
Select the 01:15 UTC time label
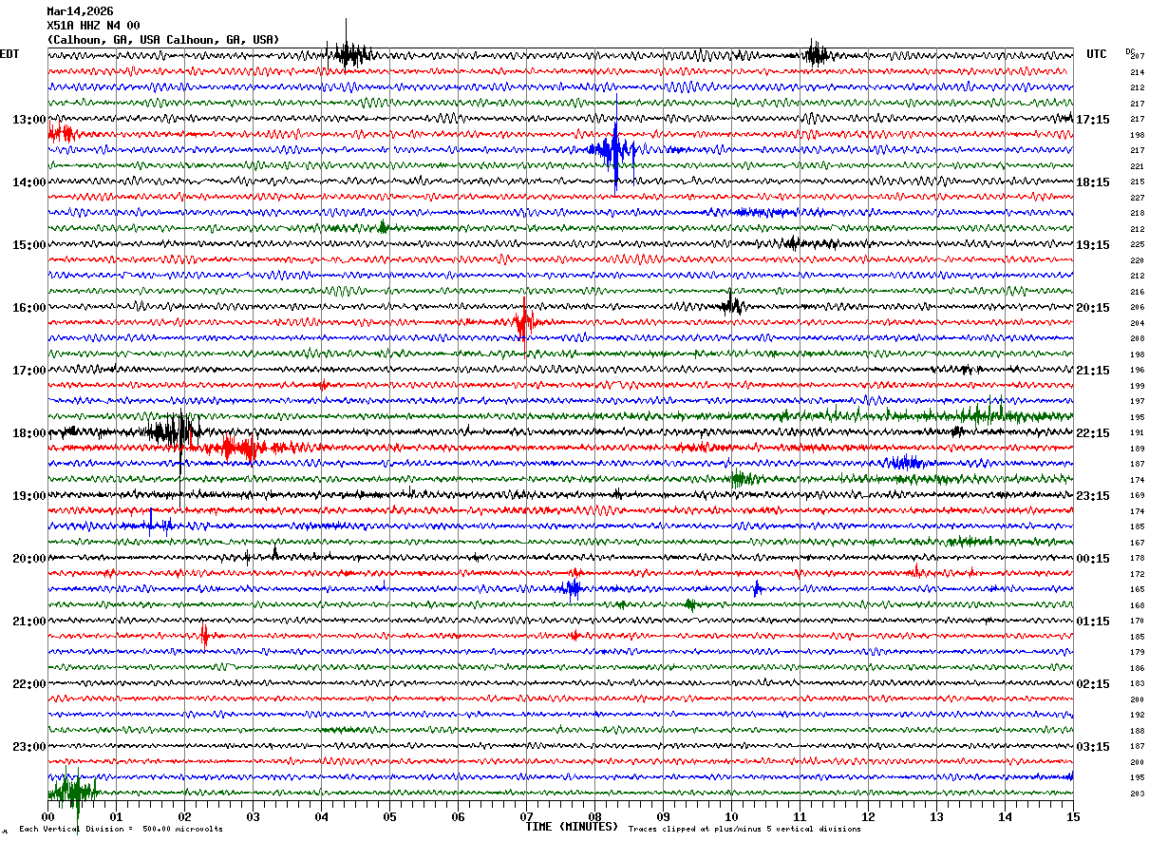click(1093, 622)
